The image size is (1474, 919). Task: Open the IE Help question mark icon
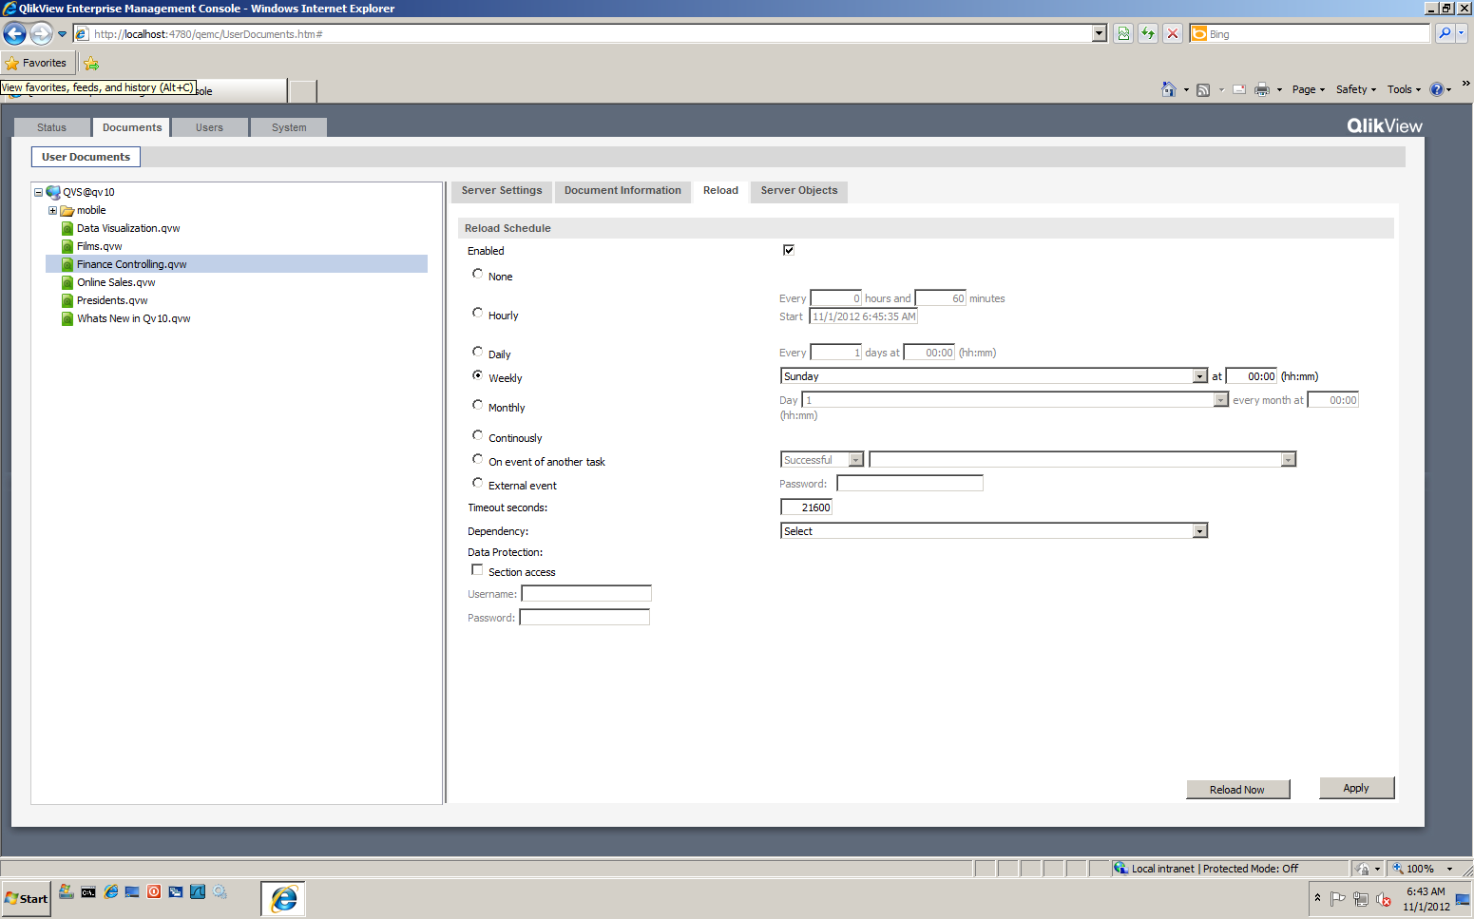click(x=1437, y=89)
